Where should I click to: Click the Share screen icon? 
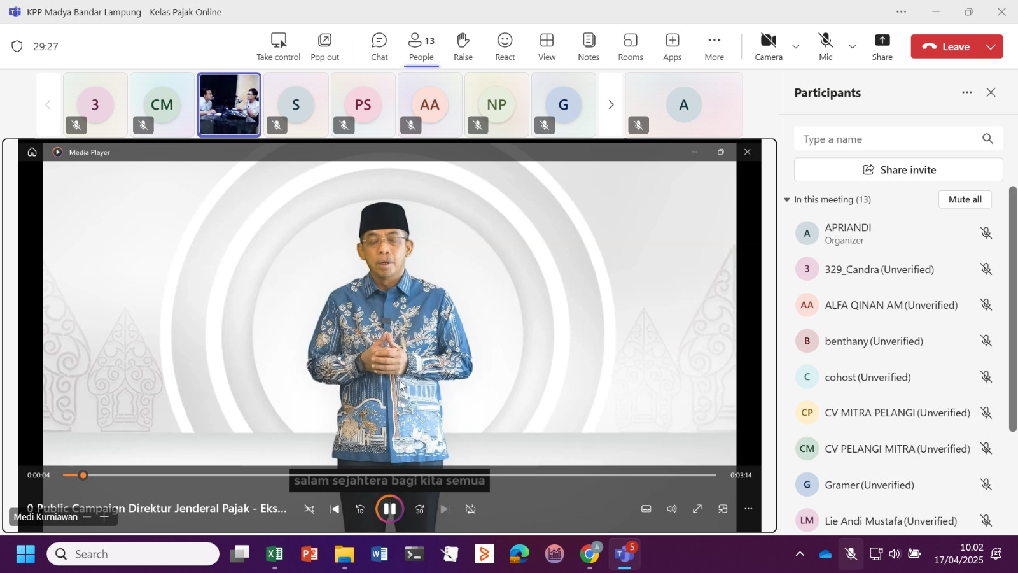point(882,46)
